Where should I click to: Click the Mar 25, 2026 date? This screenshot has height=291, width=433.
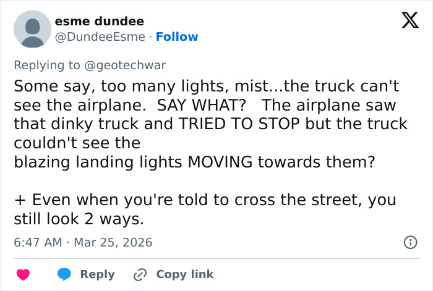(x=113, y=242)
